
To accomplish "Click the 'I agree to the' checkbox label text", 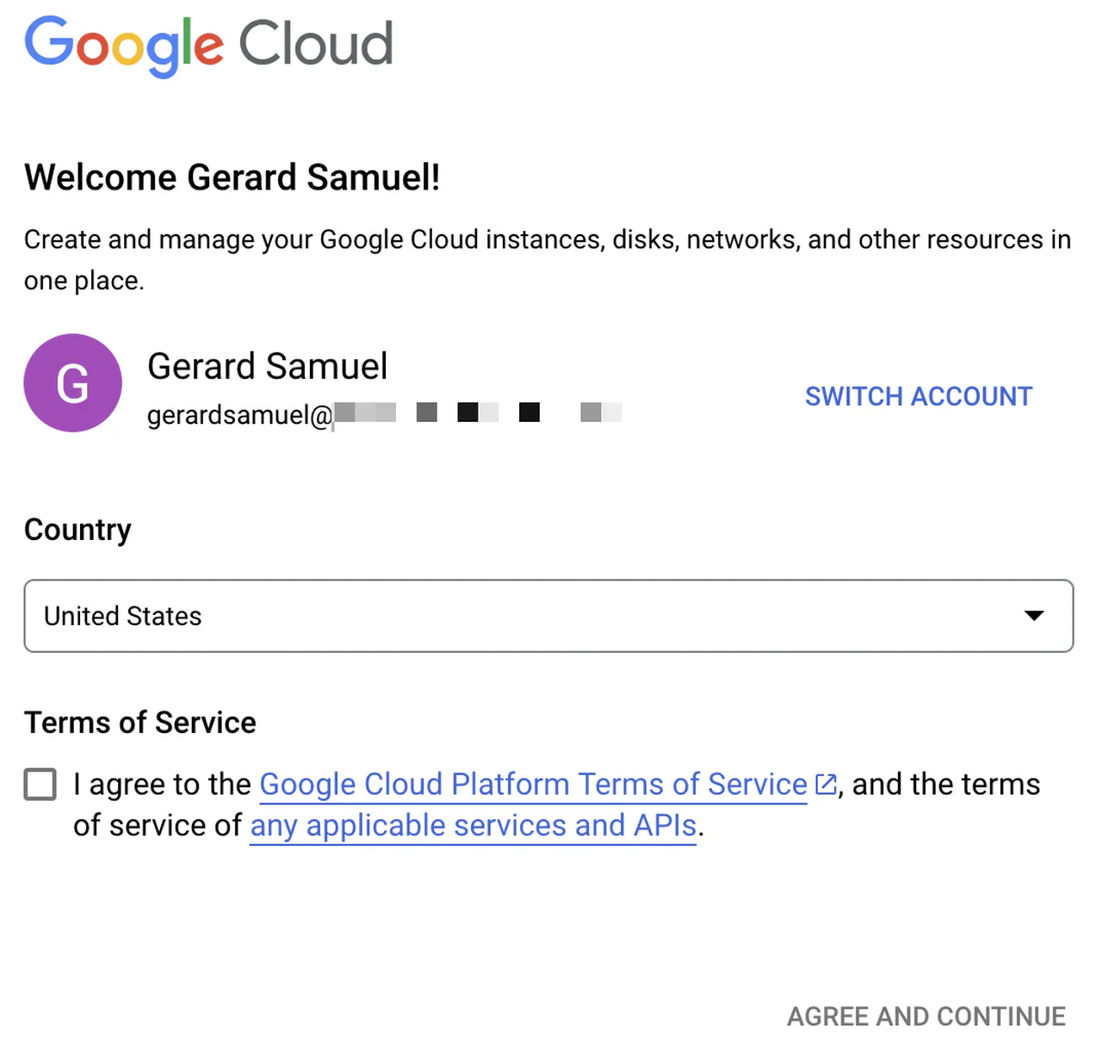I will click(162, 785).
